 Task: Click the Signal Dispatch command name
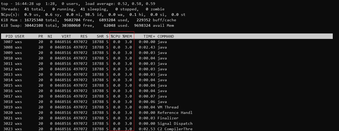coord(175,123)
